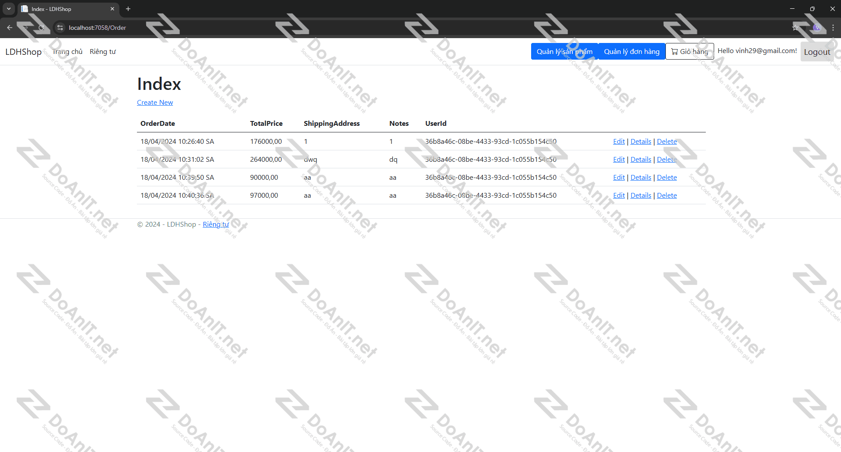Click the Index page heading

[x=159, y=84]
